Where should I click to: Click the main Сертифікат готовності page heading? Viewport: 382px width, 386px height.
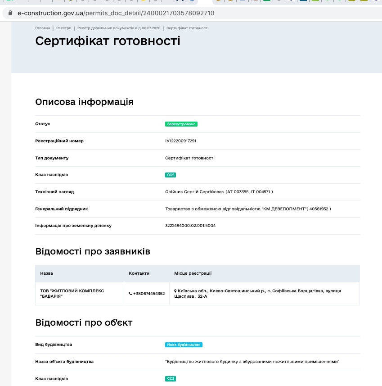(108, 41)
